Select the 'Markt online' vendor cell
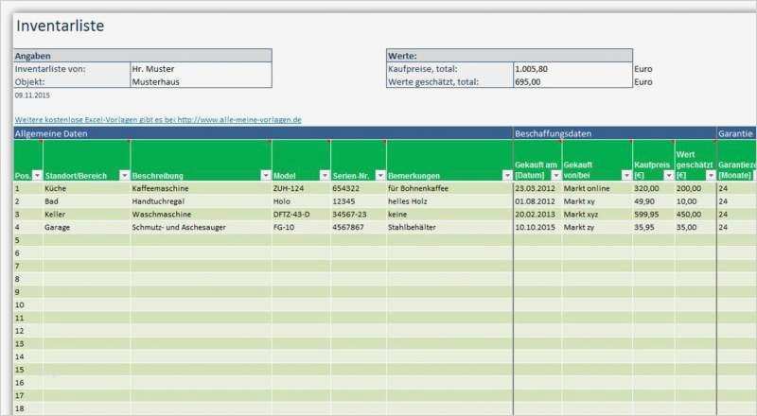Viewport: 757px width, 416px height. click(x=597, y=188)
